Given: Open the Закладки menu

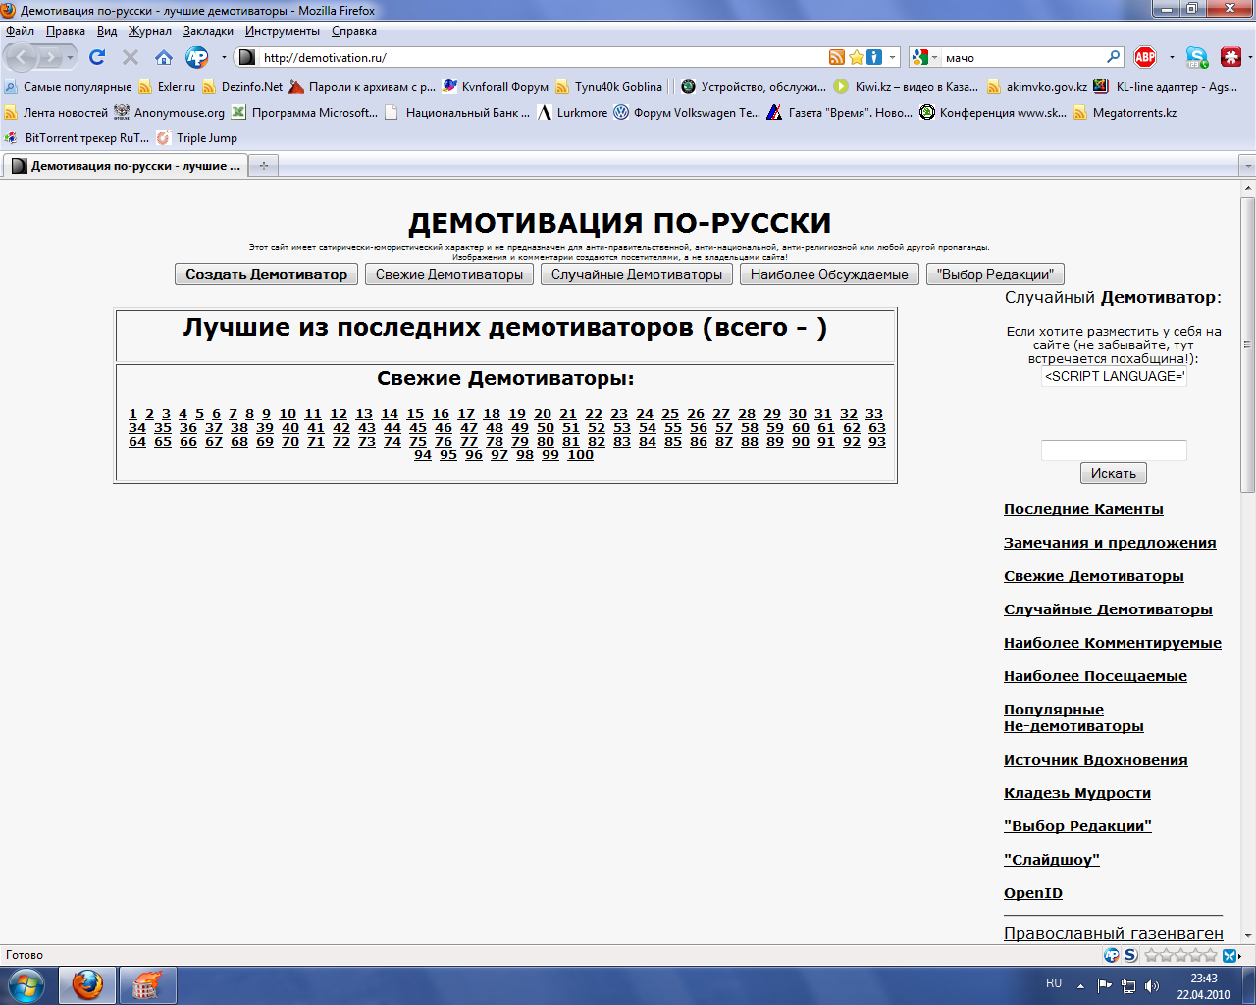Looking at the screenshot, I should click(208, 31).
